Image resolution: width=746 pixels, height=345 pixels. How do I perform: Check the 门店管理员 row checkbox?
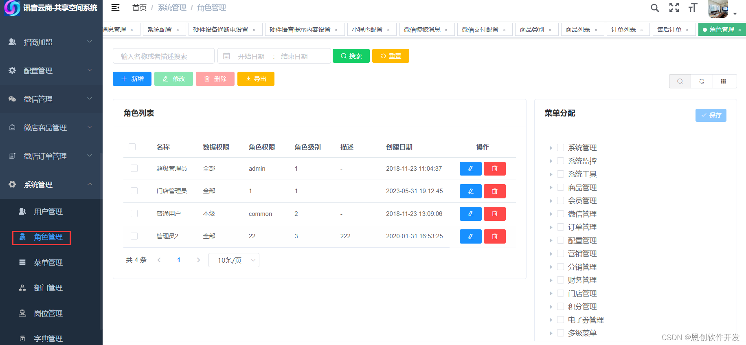pos(134,191)
